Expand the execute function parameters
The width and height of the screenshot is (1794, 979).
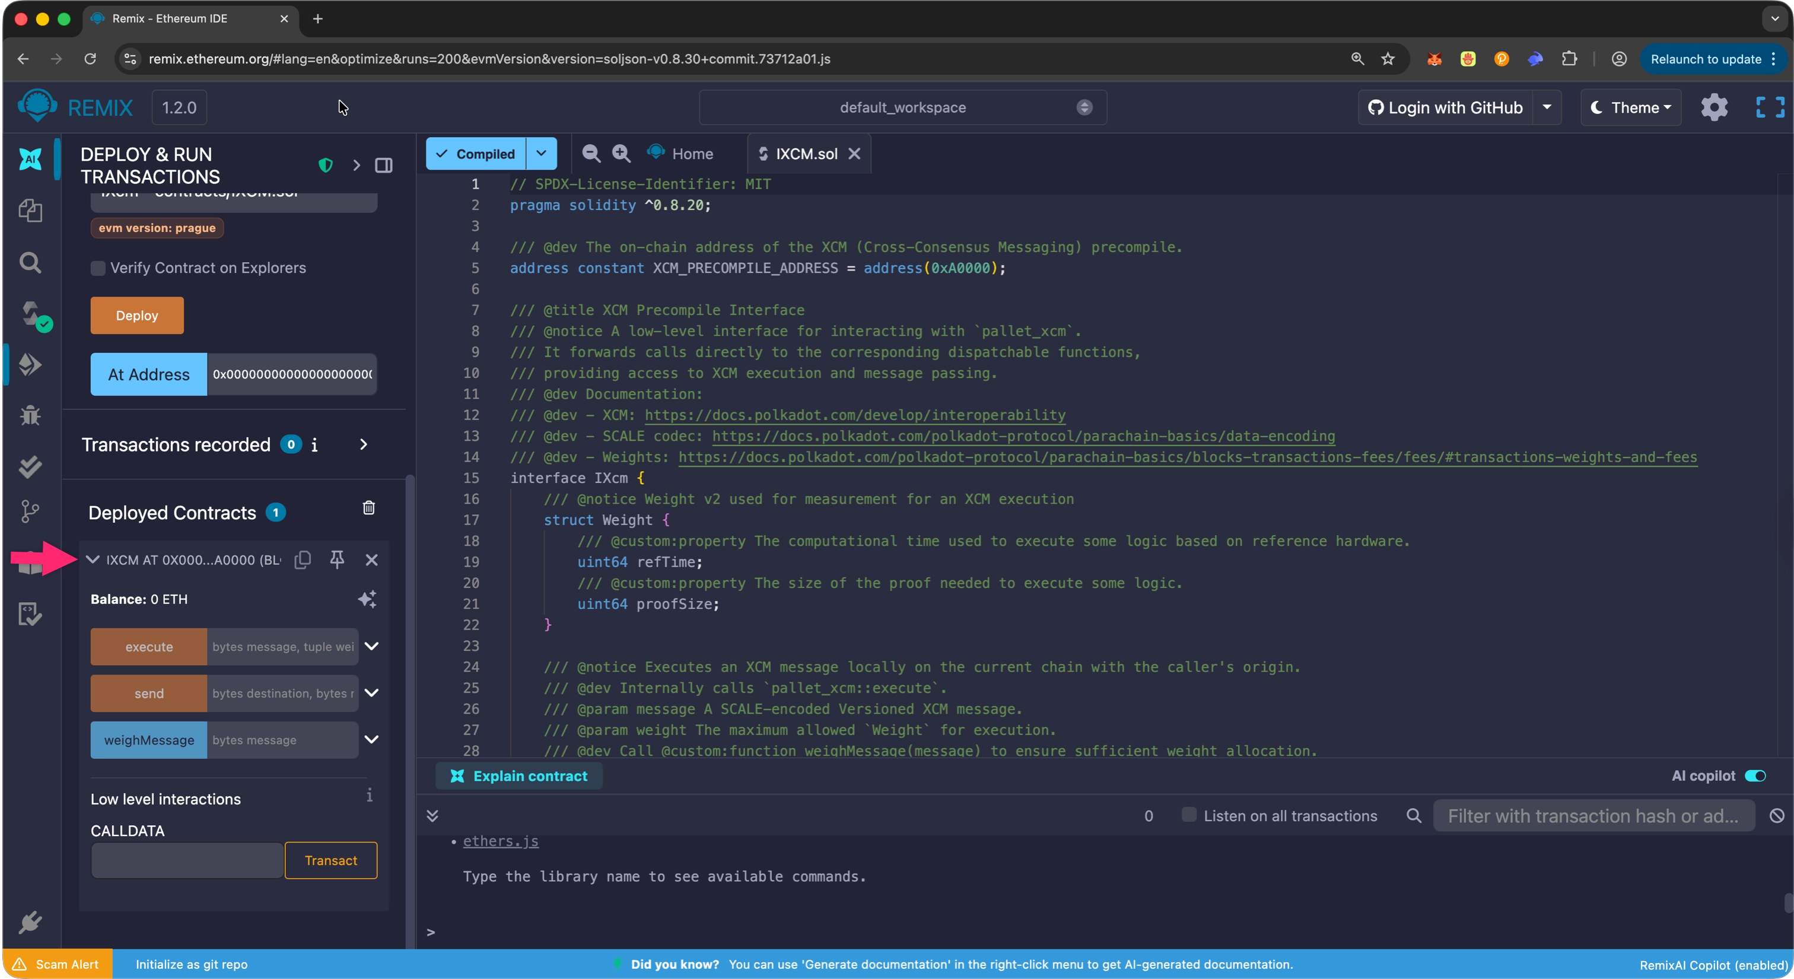pyautogui.click(x=372, y=646)
